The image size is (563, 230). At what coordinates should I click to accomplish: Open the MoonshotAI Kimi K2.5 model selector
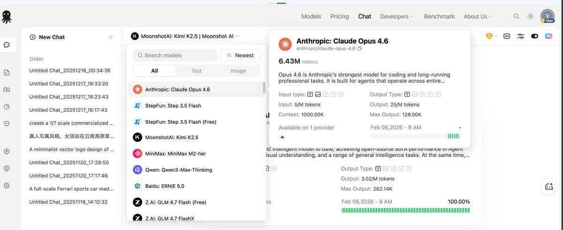point(185,36)
